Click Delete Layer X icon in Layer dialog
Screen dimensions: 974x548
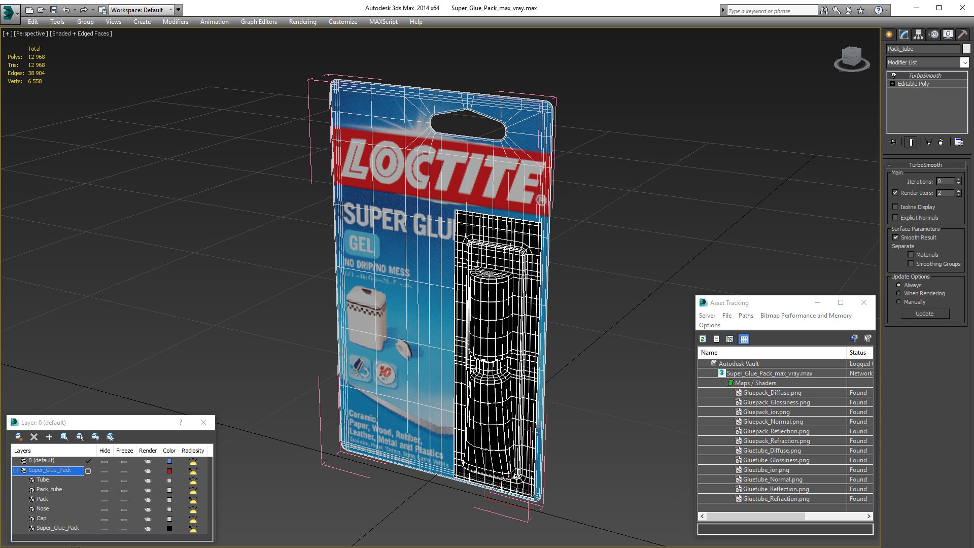point(34,437)
